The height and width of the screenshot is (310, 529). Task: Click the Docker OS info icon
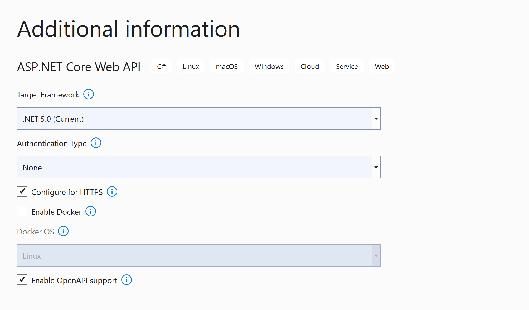[x=63, y=231]
